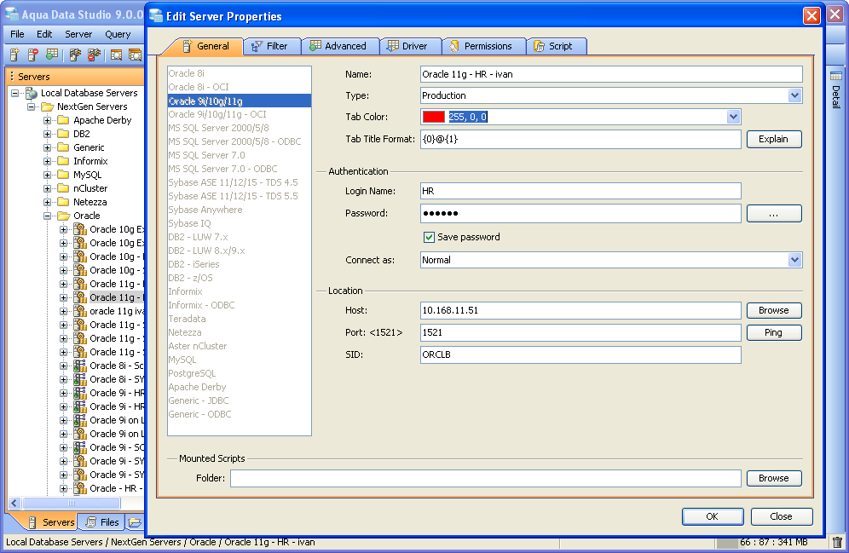
Task: Open the Query menu
Action: [118, 34]
